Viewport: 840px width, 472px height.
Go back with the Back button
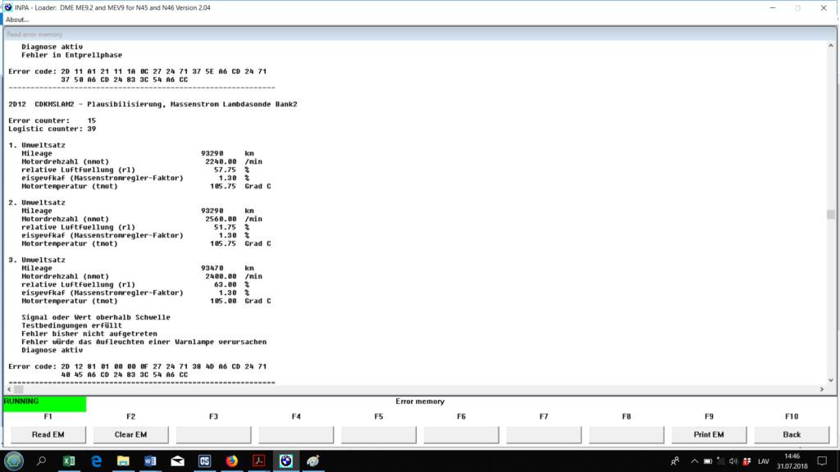click(792, 434)
